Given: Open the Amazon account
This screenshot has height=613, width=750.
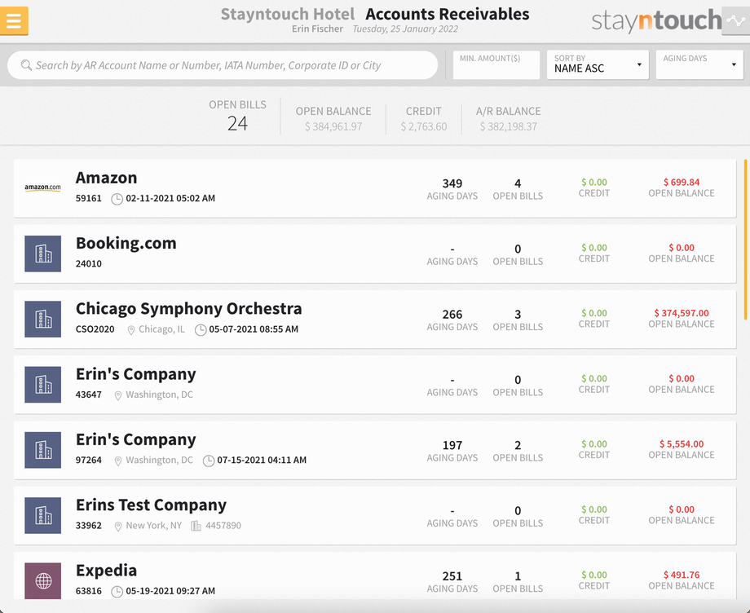Looking at the screenshot, I should 375,188.
